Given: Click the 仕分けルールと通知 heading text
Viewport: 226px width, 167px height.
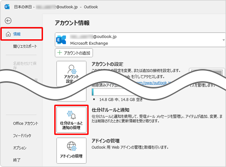Looking at the screenshot, I should [x=110, y=110].
